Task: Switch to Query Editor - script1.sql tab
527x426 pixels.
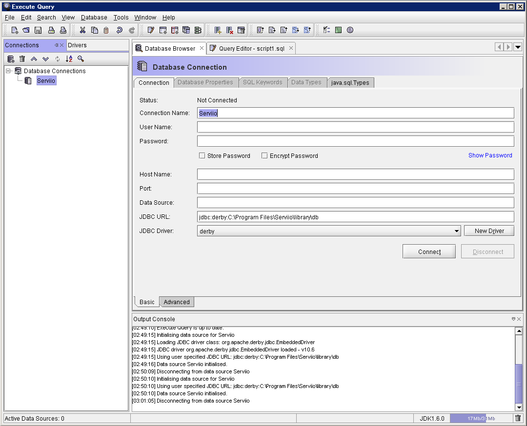Action: click(251, 49)
